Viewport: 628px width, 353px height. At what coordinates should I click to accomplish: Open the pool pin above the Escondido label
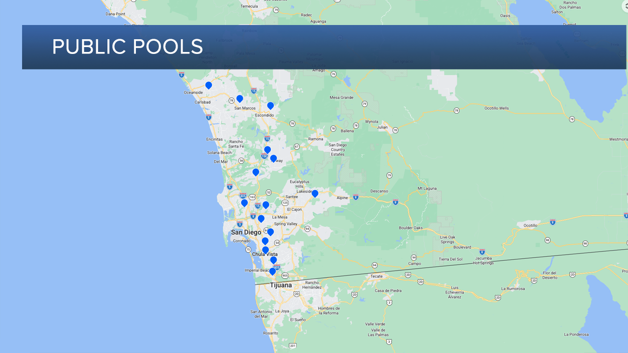click(x=270, y=105)
